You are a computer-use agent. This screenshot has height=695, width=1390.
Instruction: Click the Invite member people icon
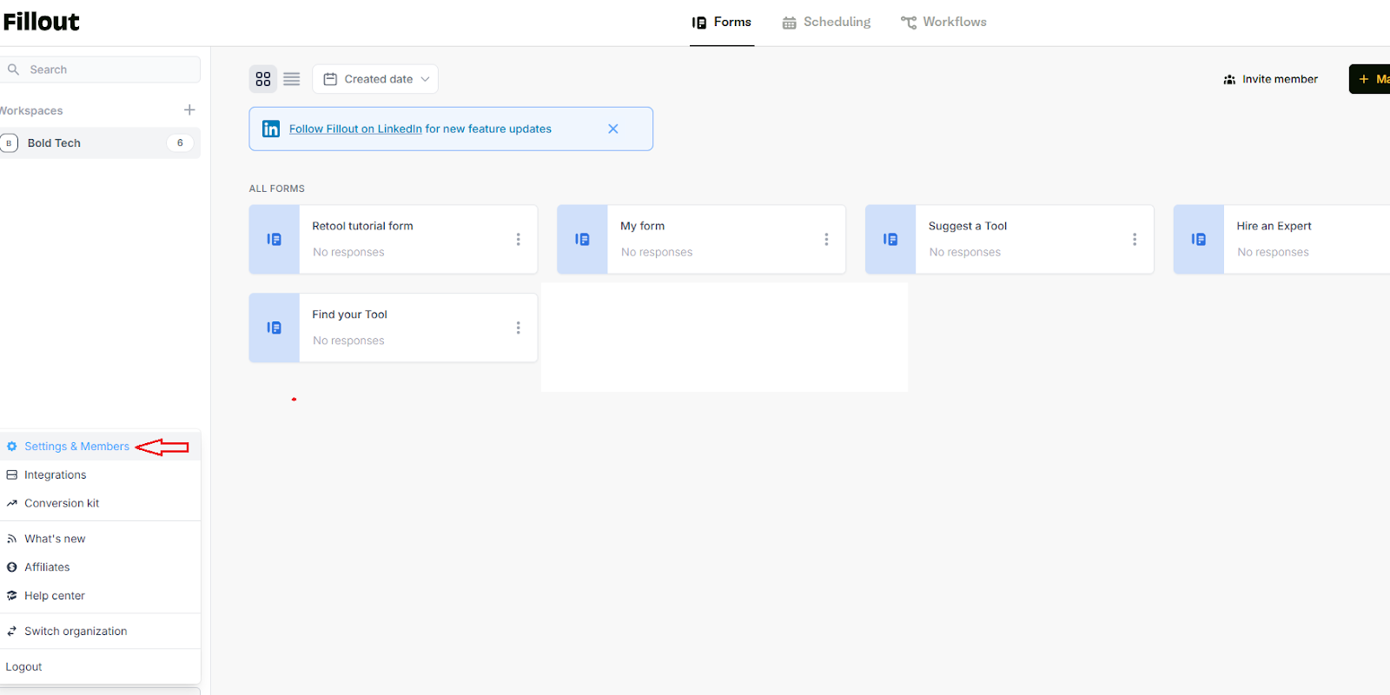1229,80
